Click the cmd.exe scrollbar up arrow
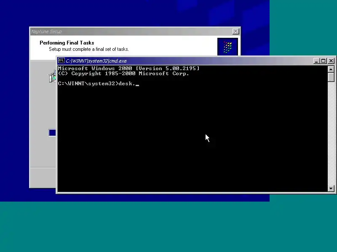The image size is (337, 252). (x=331, y=69)
